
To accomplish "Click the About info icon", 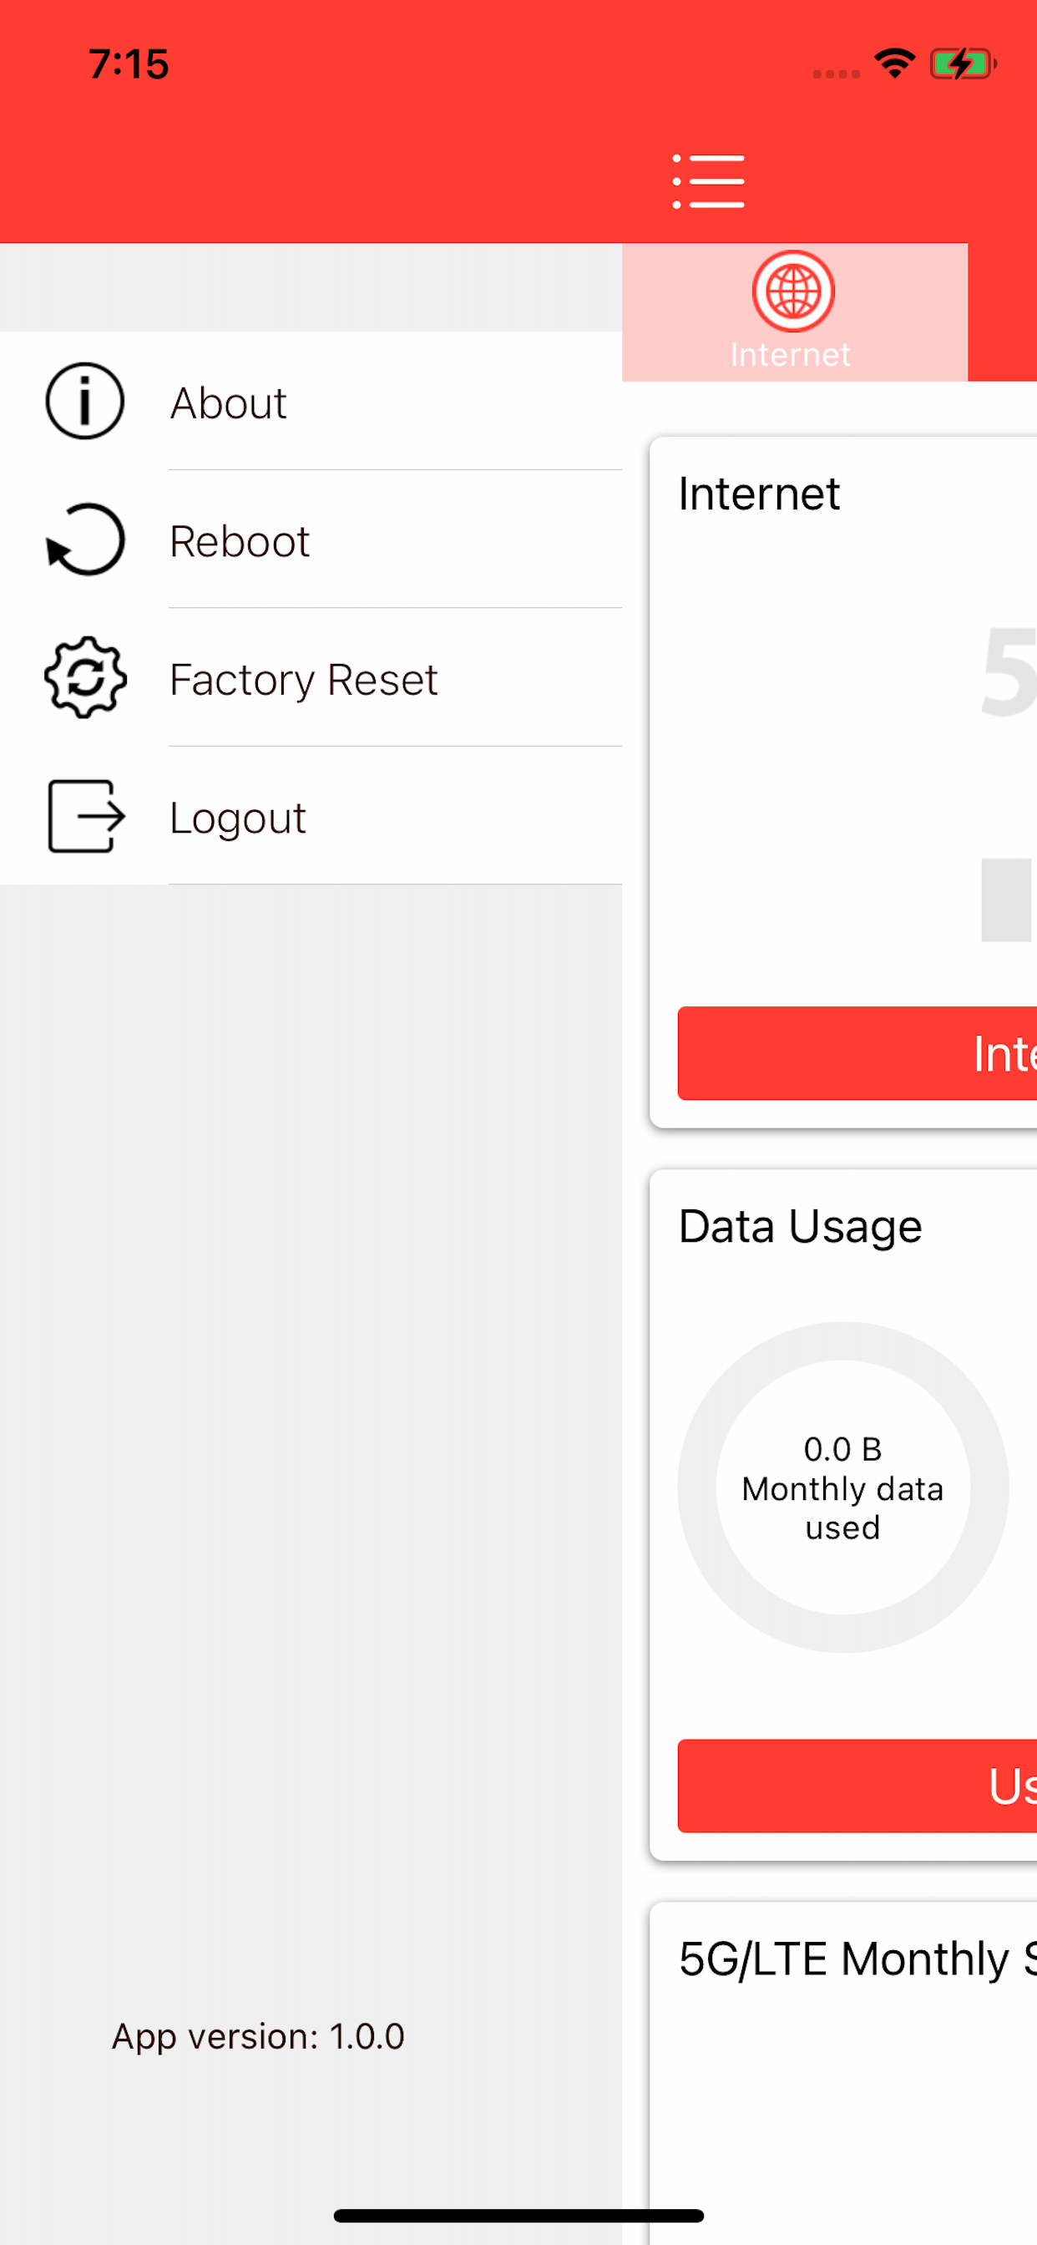I will click(x=84, y=401).
